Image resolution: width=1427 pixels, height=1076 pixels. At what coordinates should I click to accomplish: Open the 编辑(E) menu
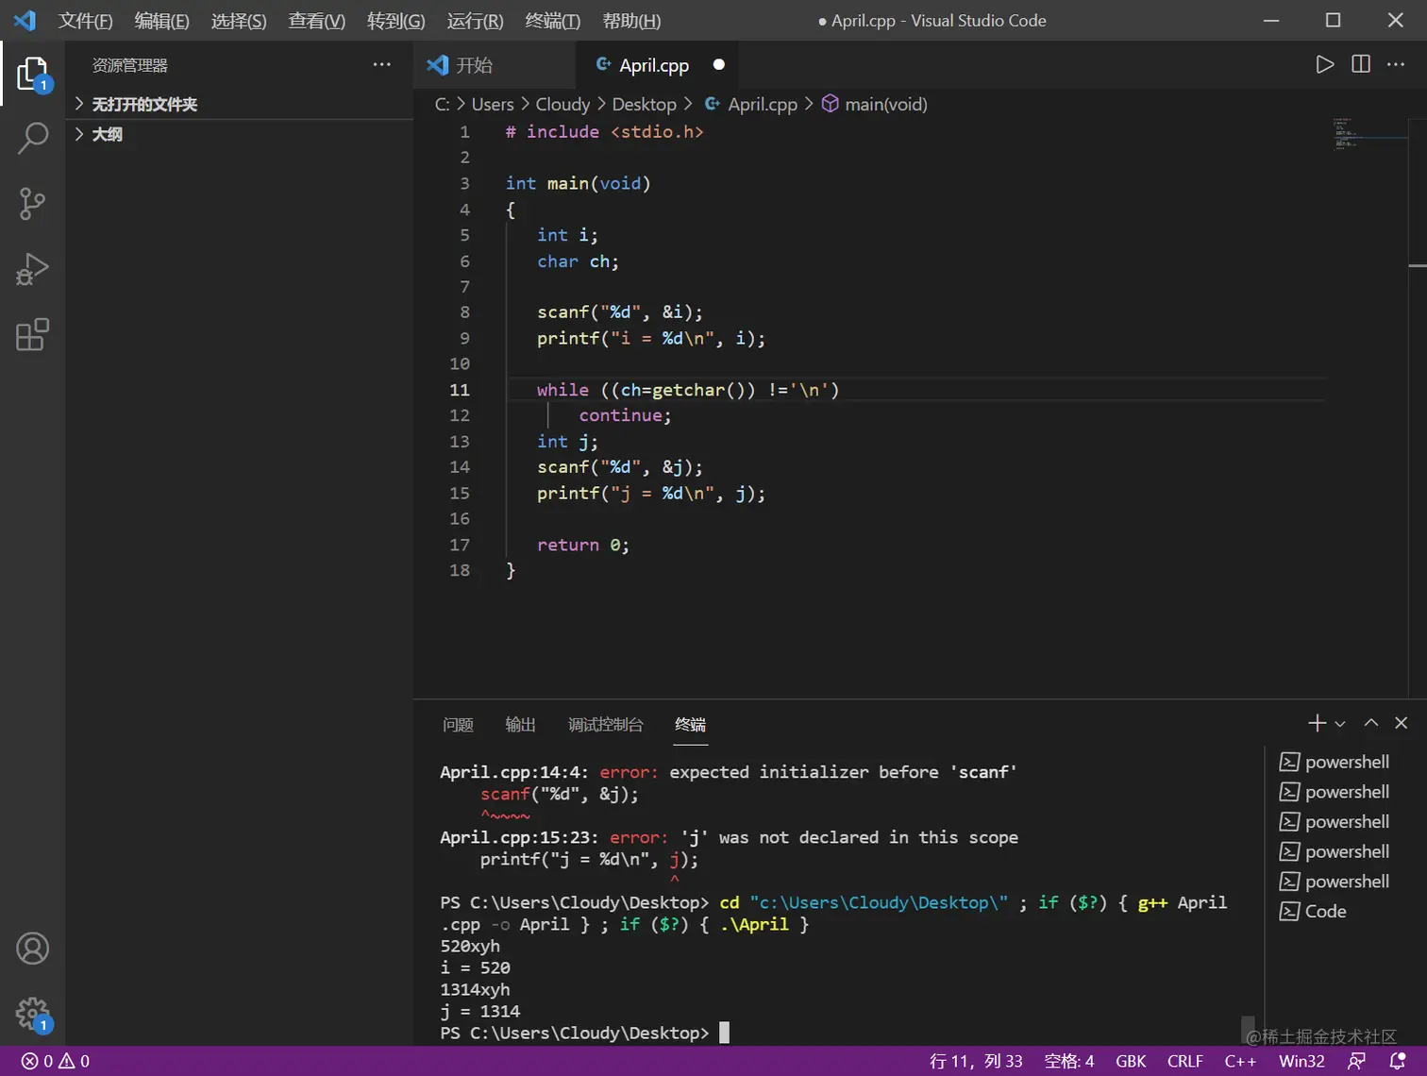161,20
